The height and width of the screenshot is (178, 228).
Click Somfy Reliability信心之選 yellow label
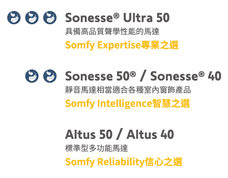124,162
